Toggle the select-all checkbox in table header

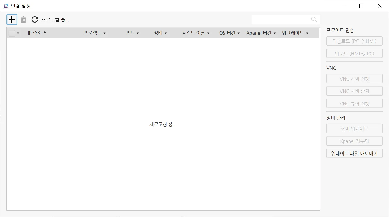12,33
